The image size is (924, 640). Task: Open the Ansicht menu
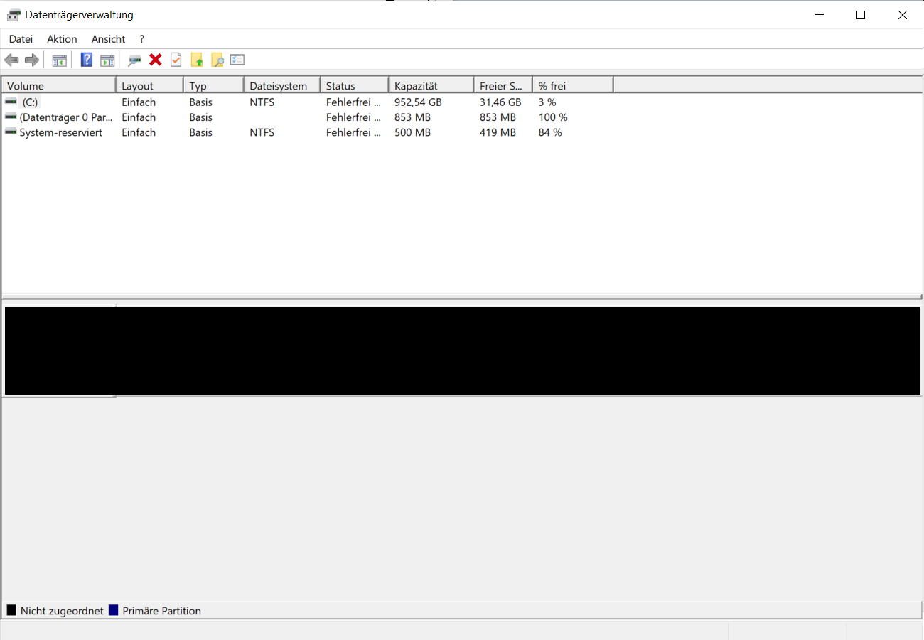click(108, 39)
